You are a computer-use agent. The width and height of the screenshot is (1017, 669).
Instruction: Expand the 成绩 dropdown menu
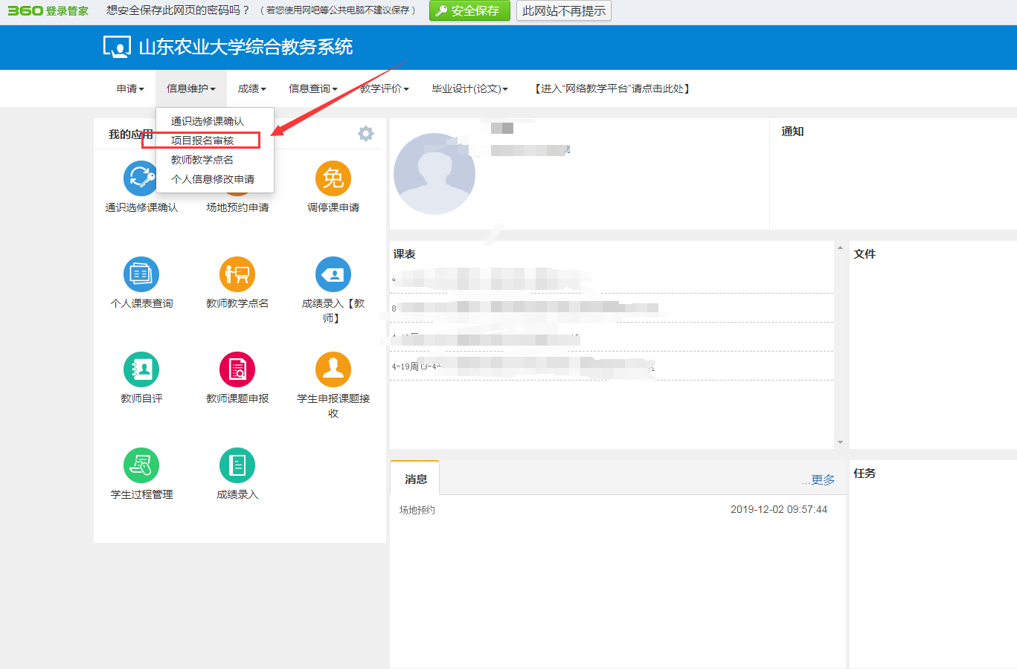click(x=251, y=88)
